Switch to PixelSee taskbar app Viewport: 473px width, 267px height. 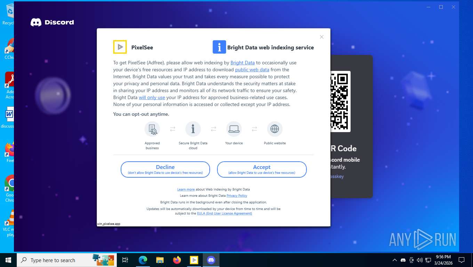tap(194, 260)
